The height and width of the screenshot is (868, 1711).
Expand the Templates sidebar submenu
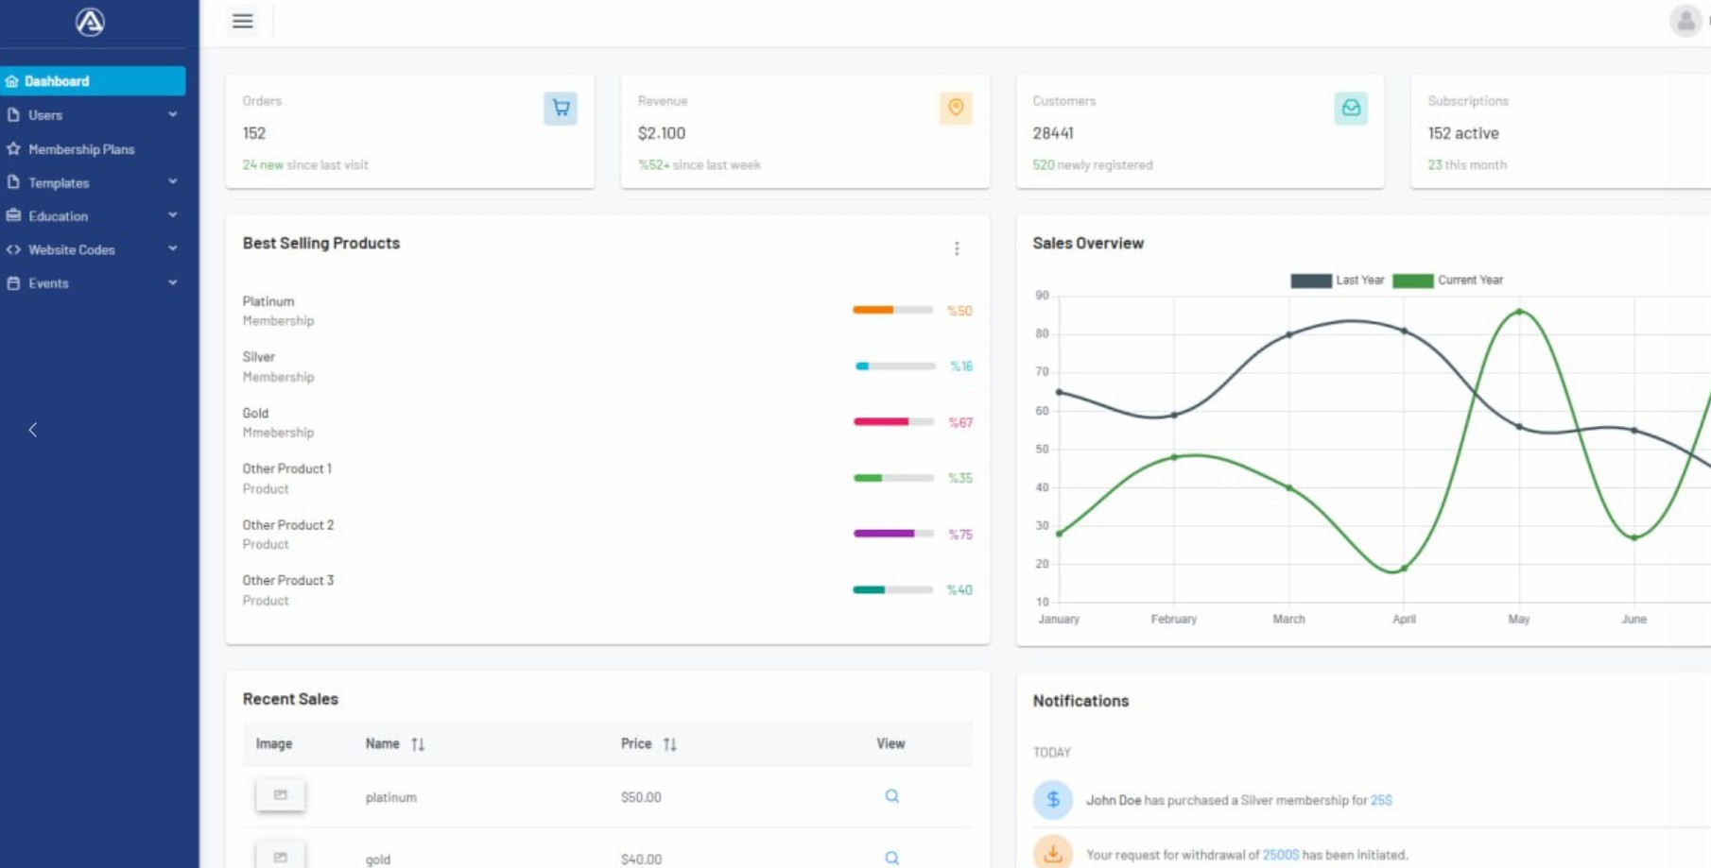click(92, 182)
